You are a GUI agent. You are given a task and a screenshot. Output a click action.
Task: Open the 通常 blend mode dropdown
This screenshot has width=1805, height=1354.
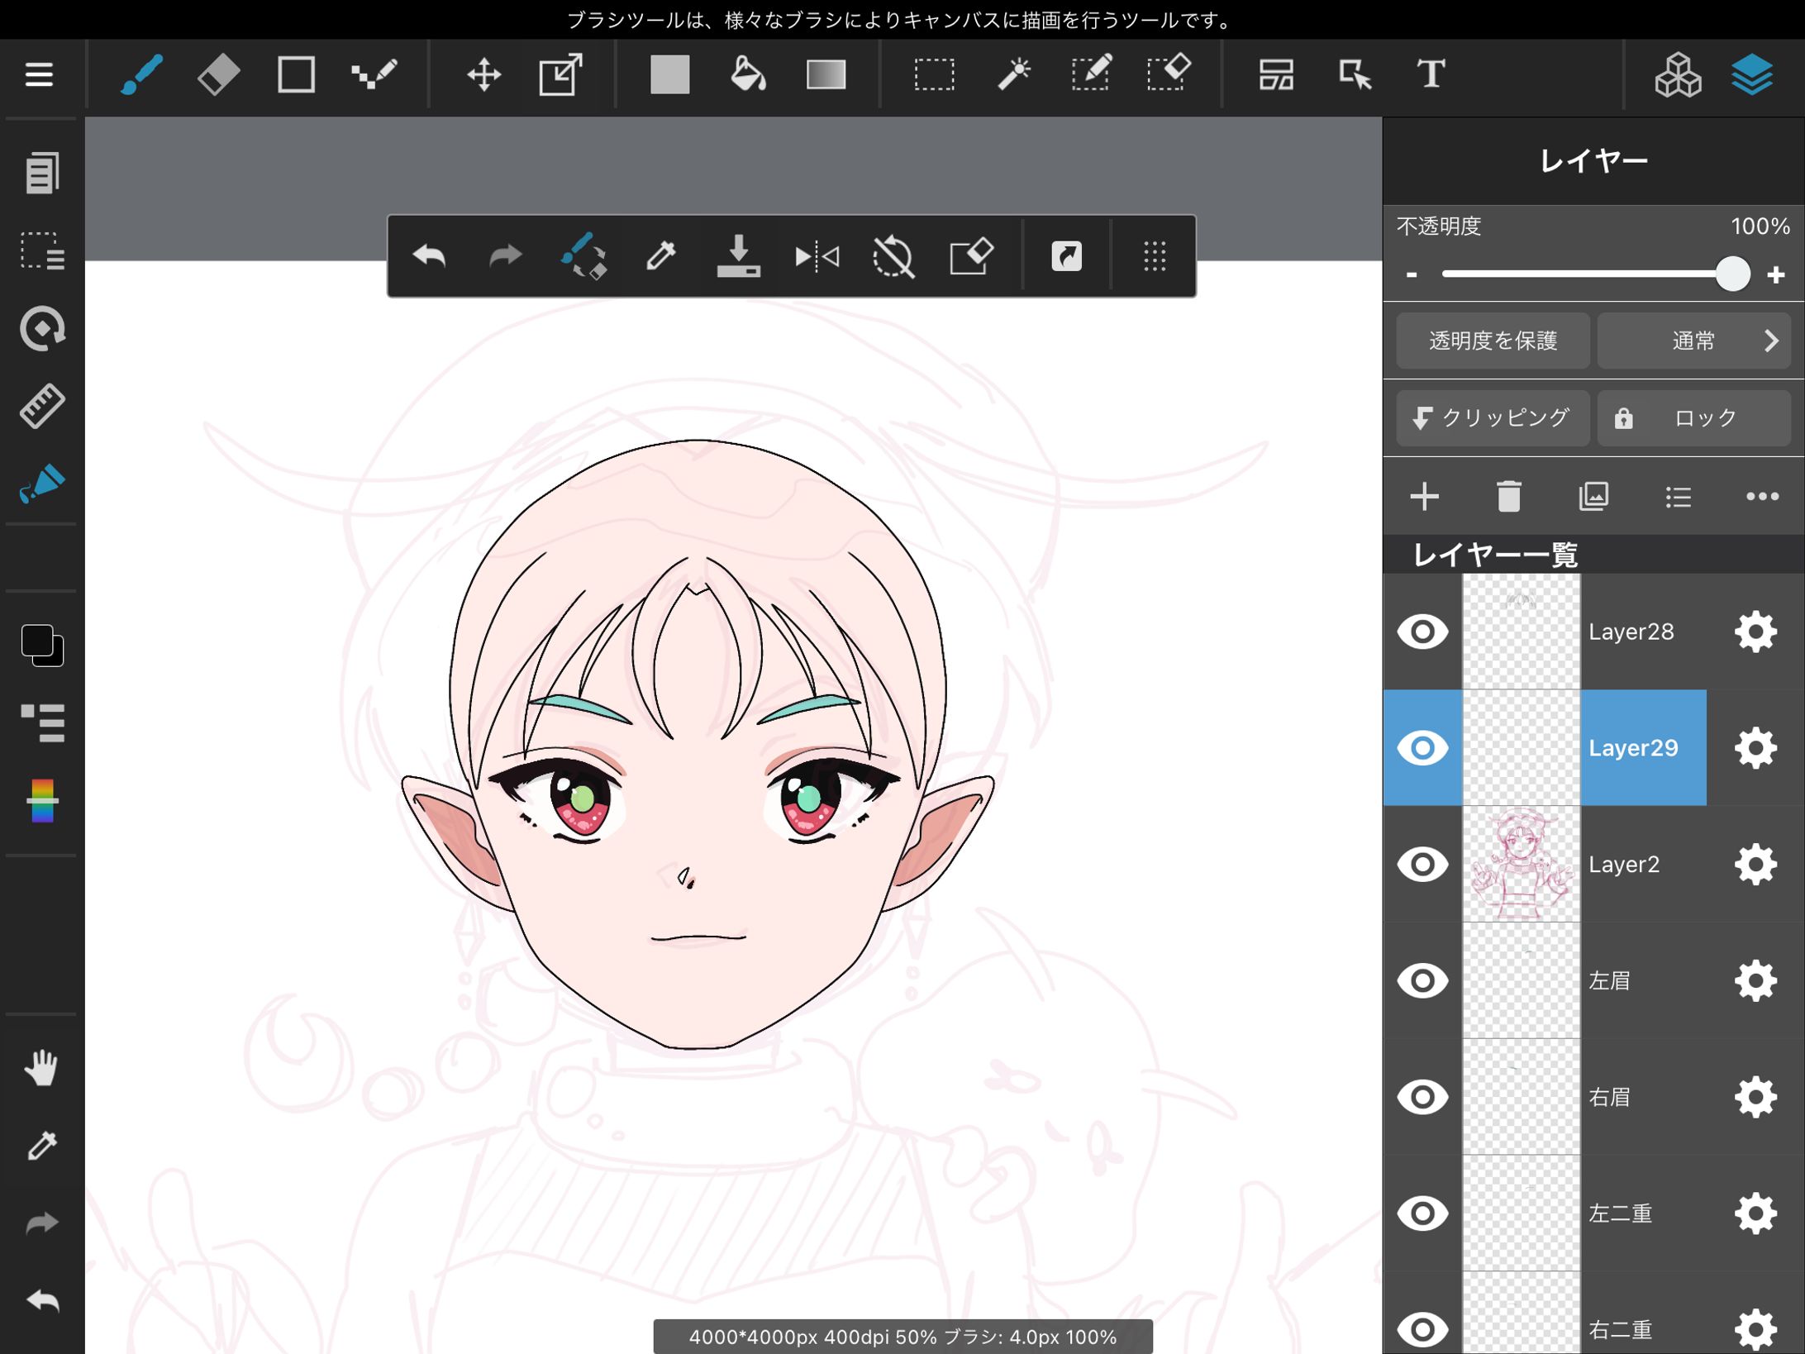1693,341
